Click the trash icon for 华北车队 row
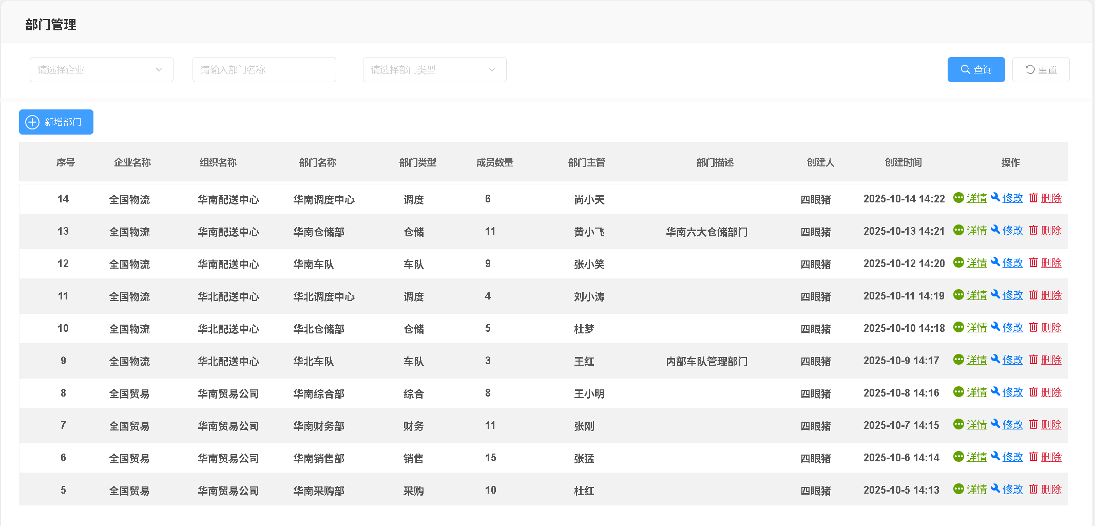This screenshot has width=1095, height=526. (1033, 360)
